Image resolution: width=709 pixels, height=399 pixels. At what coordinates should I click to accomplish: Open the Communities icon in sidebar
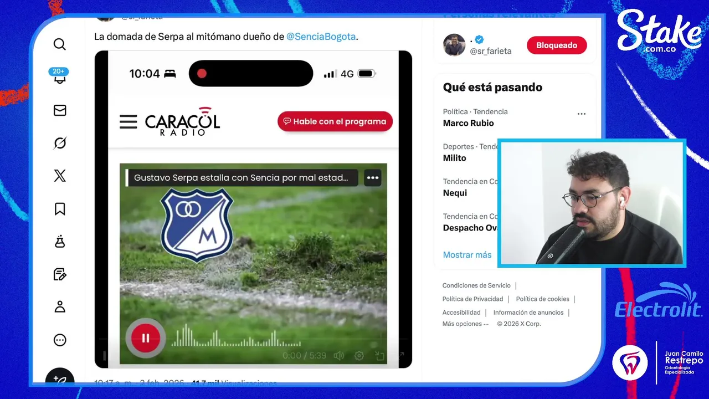tap(60, 242)
